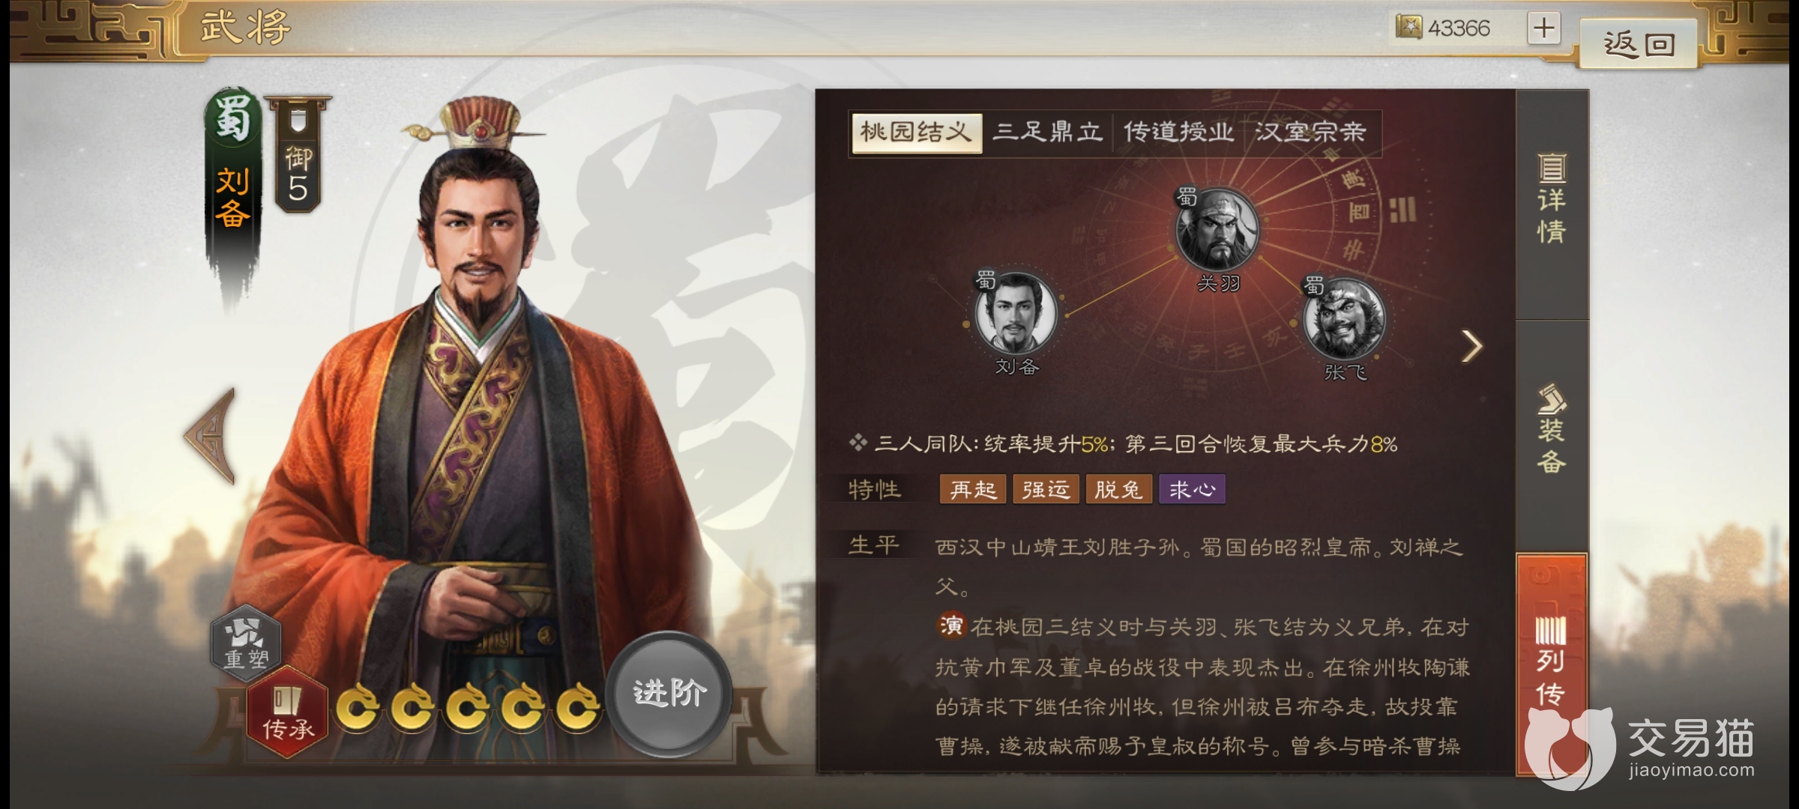This screenshot has width=1799, height=809.
Task: Open the 汉室宗亲 bond tab
Action: click(1310, 133)
